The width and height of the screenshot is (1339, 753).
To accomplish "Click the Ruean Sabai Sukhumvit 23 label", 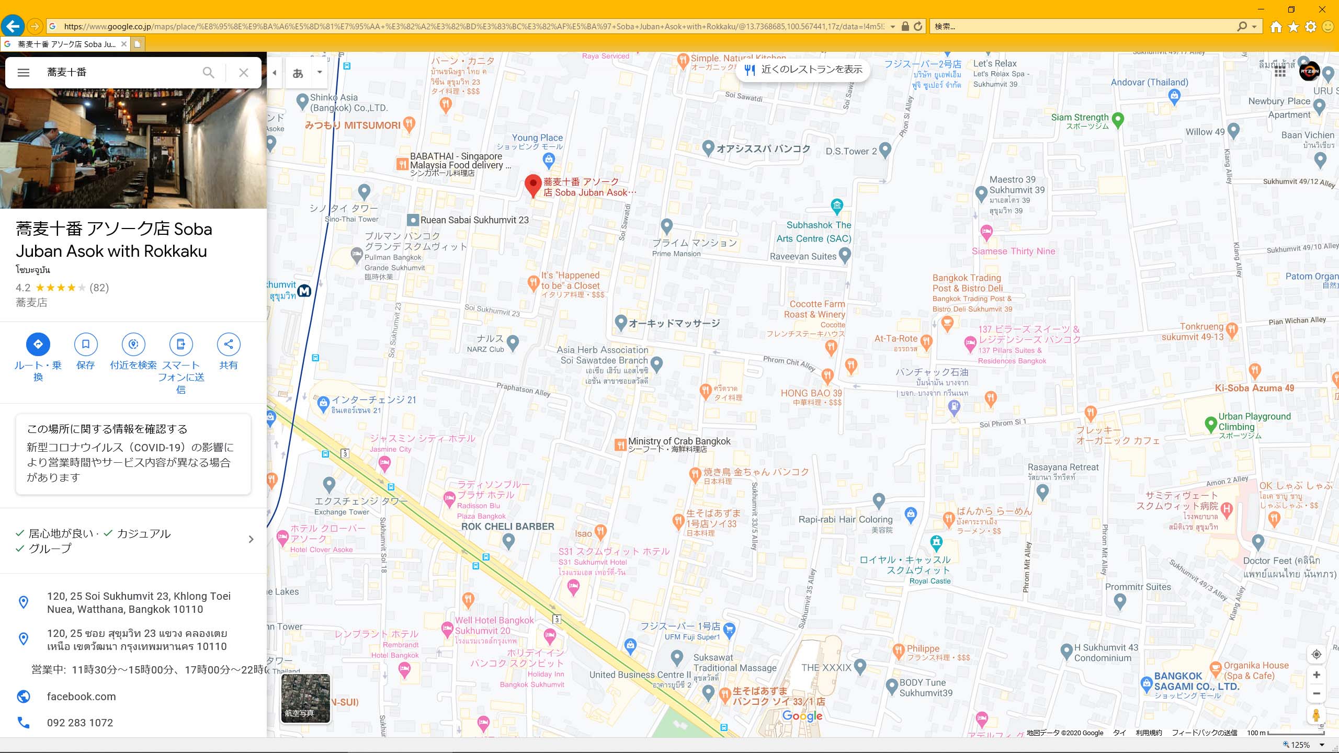I will [x=474, y=220].
